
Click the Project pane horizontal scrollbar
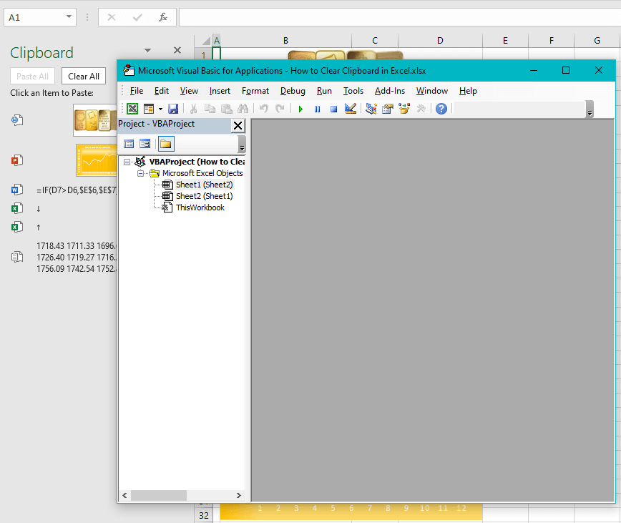pyautogui.click(x=159, y=495)
